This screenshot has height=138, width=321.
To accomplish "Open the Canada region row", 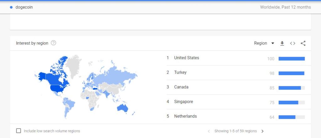I will point(239,87).
